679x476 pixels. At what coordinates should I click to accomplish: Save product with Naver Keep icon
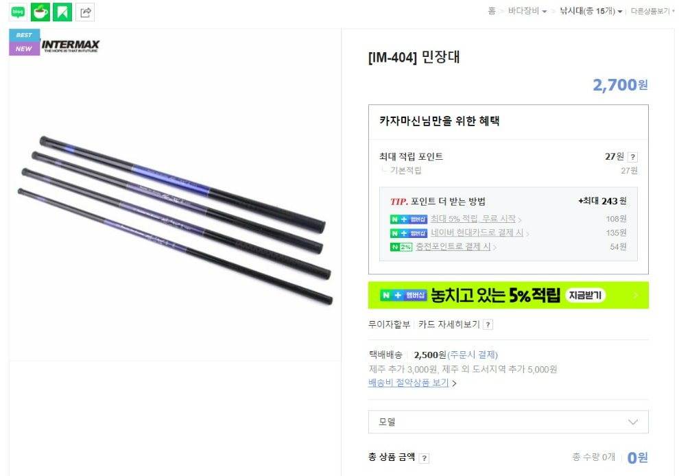[62, 12]
